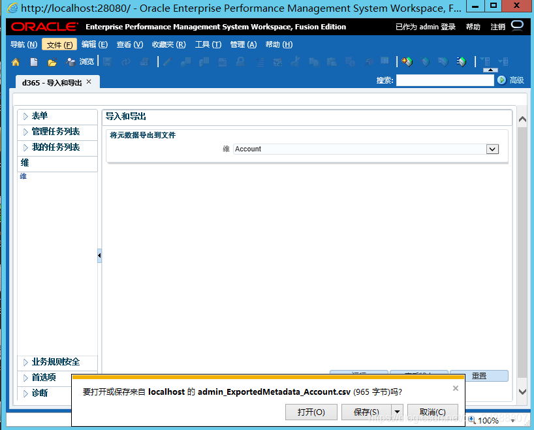The height and width of the screenshot is (430, 534).
Task: Open the 高级 advanced search link
Action: coord(516,80)
